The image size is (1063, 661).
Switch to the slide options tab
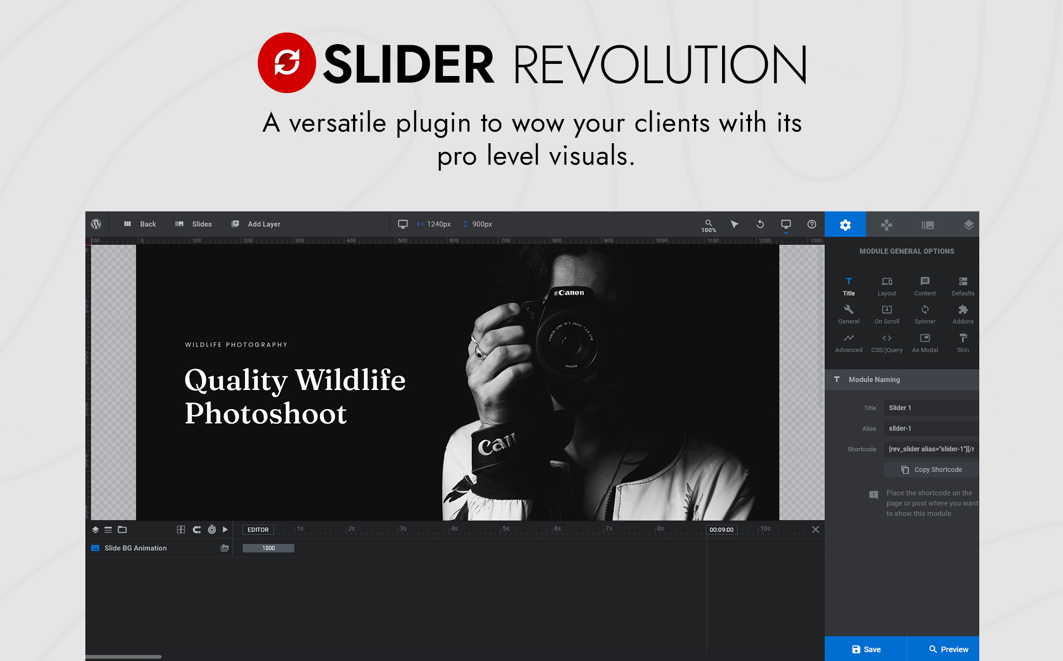pyautogui.click(x=928, y=225)
